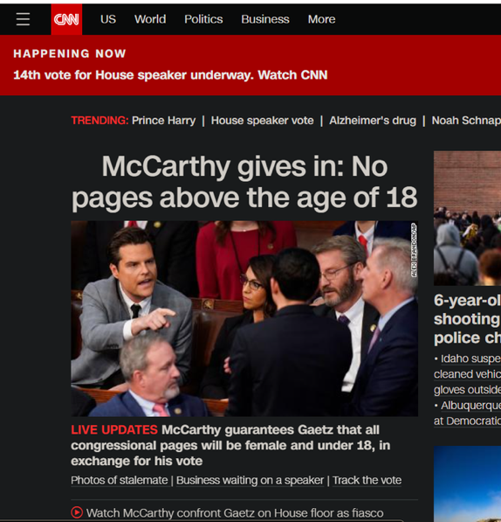This screenshot has width=501, height=522.
Task: Click the McCarthy gives in headline
Action: point(244,182)
